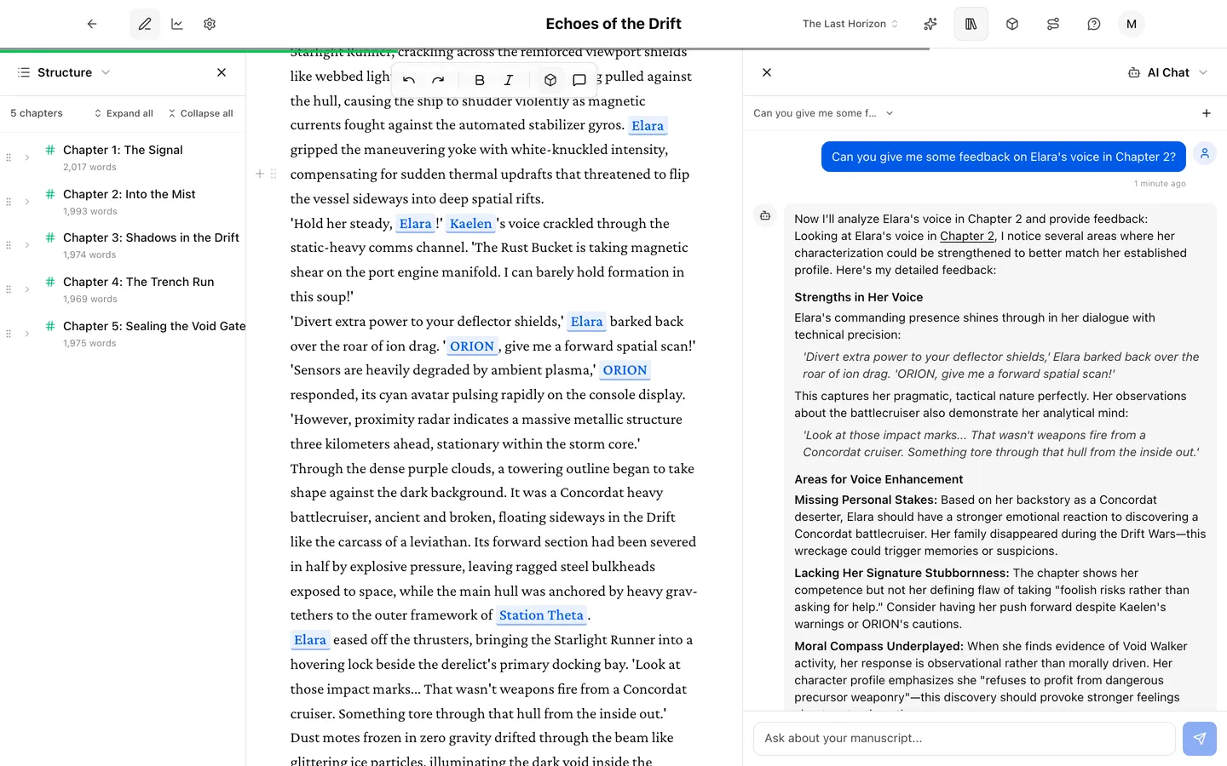
Task: Focus the 'Ask about your manuscript' input
Action: [965, 739]
